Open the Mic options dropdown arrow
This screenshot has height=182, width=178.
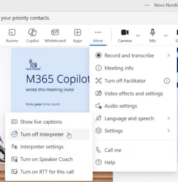pos(166,35)
